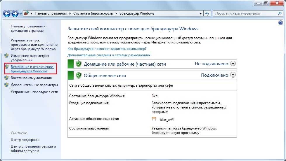The width and height of the screenshot is (286, 161).
Task: Open 'Изменение параметров уведомлений' link
Action: (x=30, y=58)
